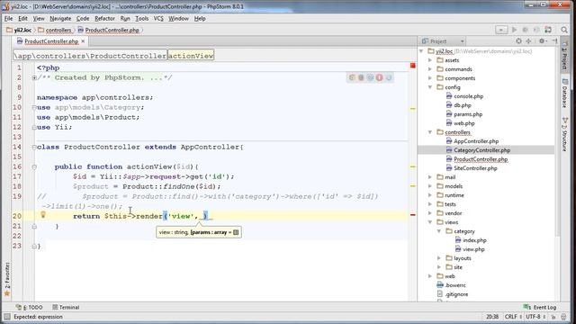
Task: Expand the assets folder
Action: click(430, 60)
